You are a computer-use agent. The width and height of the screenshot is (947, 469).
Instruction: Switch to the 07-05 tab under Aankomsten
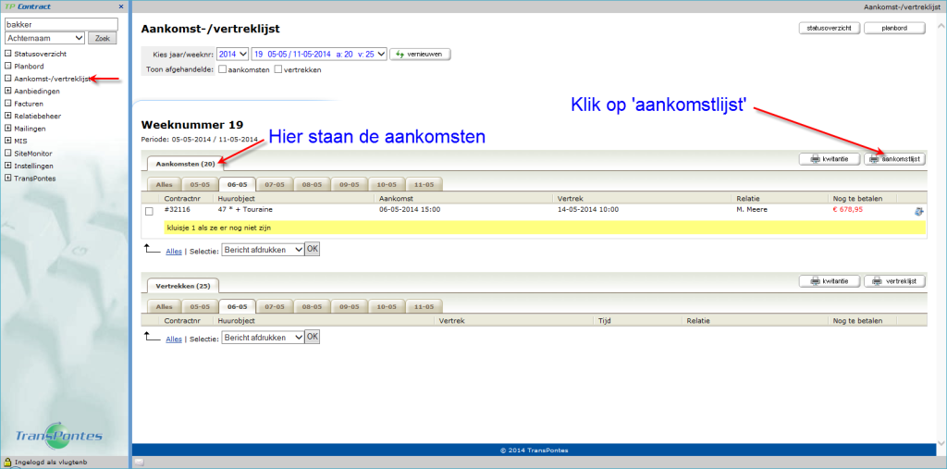click(274, 184)
